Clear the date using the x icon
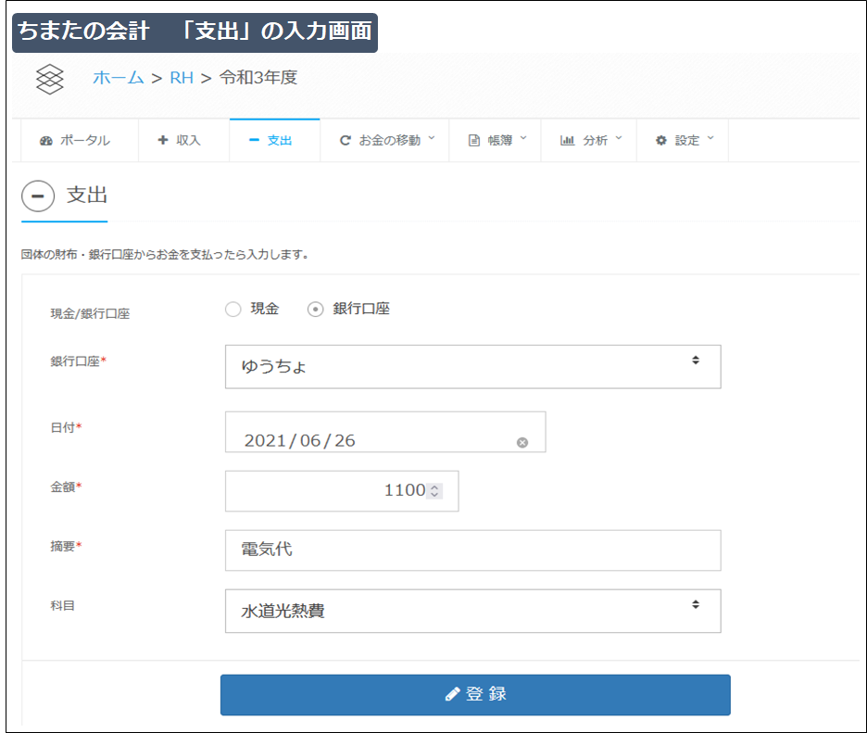 [x=524, y=442]
